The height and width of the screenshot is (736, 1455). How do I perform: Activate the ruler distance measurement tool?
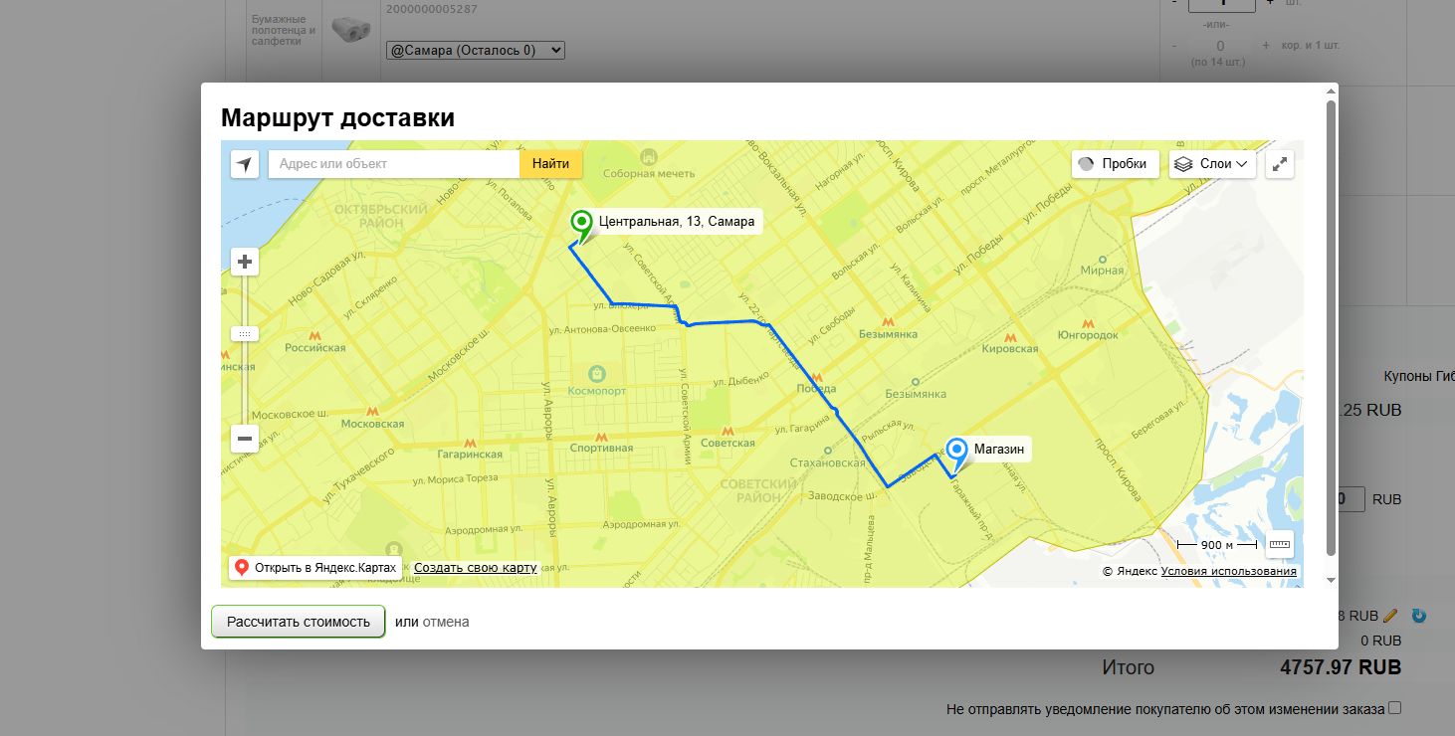(x=1280, y=544)
